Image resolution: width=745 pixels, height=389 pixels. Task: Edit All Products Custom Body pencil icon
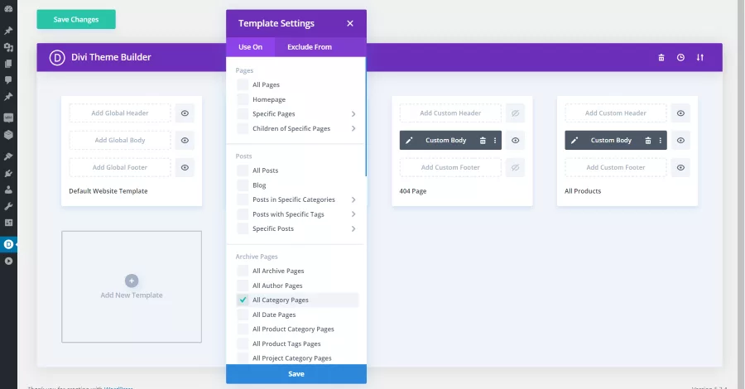(574, 140)
